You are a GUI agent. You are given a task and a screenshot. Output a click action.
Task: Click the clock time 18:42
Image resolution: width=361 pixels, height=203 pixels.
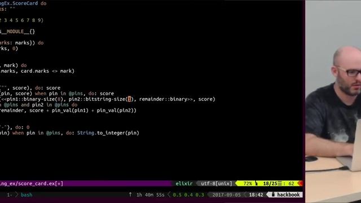pos(256,195)
